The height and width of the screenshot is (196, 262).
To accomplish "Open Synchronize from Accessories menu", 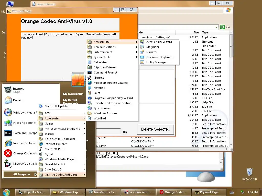I will click(113, 108).
